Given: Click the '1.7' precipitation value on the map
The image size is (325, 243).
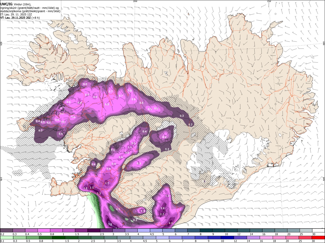Looking at the screenshot, I should pos(107,183).
